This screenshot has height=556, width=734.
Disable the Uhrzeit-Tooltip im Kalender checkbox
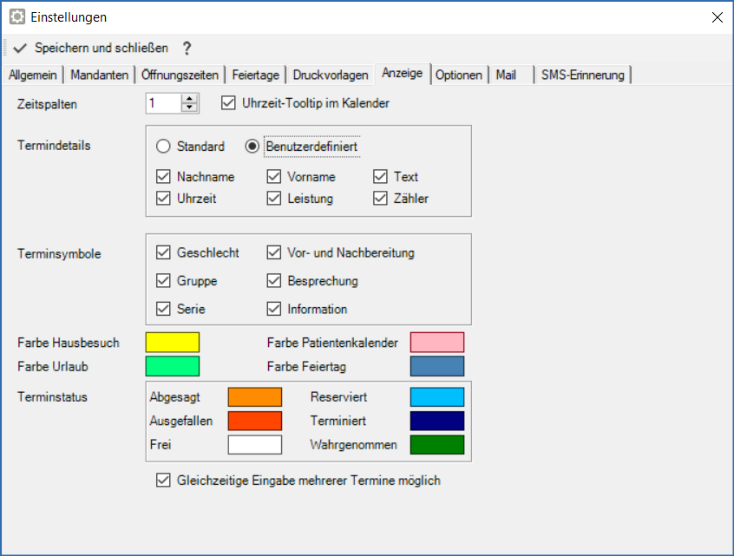228,102
